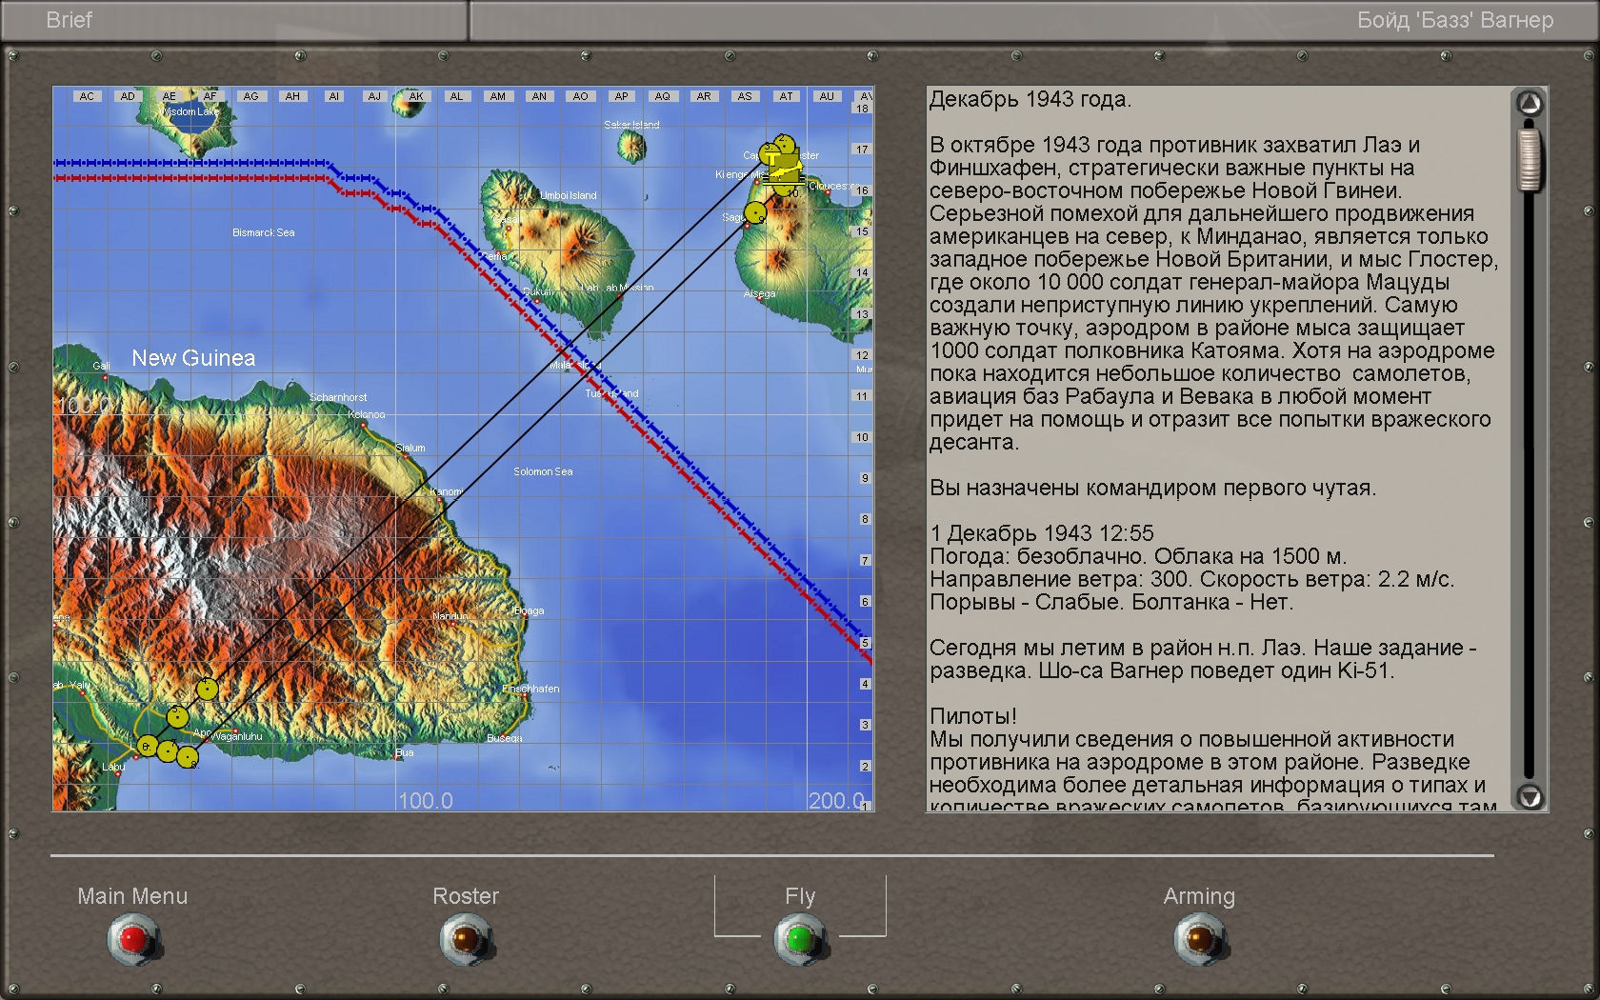Screen dimensions: 1600x1000
Task: Click grid column header AM
Action: tap(497, 96)
